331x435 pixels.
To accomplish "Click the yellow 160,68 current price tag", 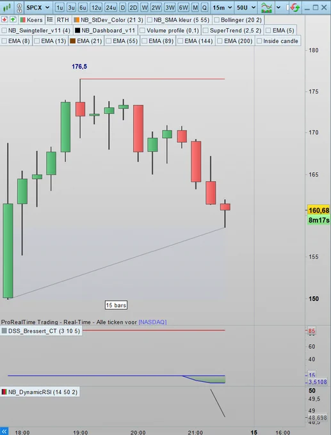I will coord(319,210).
